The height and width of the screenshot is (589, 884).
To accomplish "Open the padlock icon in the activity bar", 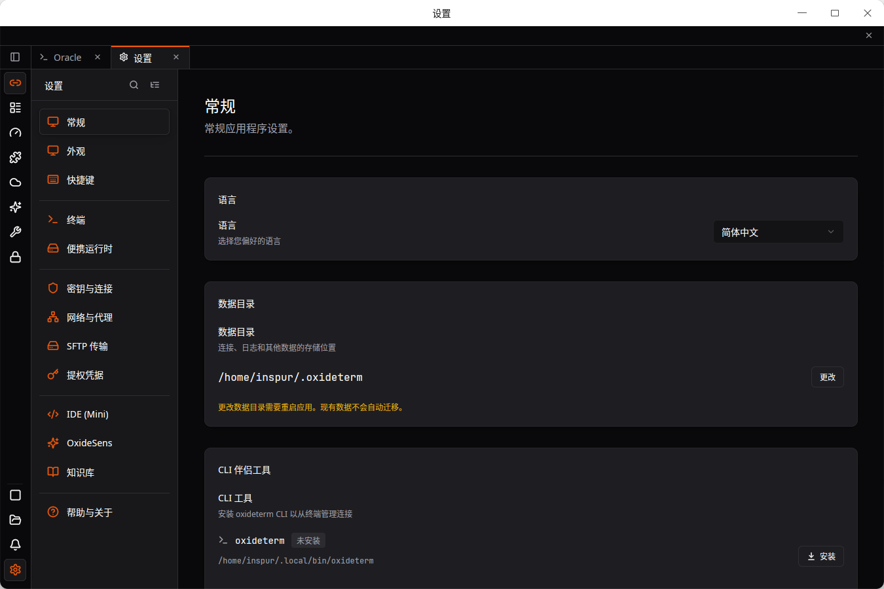I will pyautogui.click(x=15, y=257).
